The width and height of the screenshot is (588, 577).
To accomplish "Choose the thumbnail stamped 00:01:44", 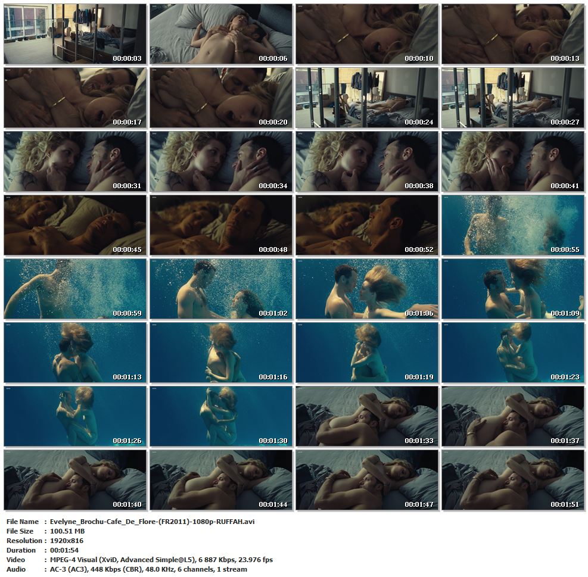I will (221, 481).
